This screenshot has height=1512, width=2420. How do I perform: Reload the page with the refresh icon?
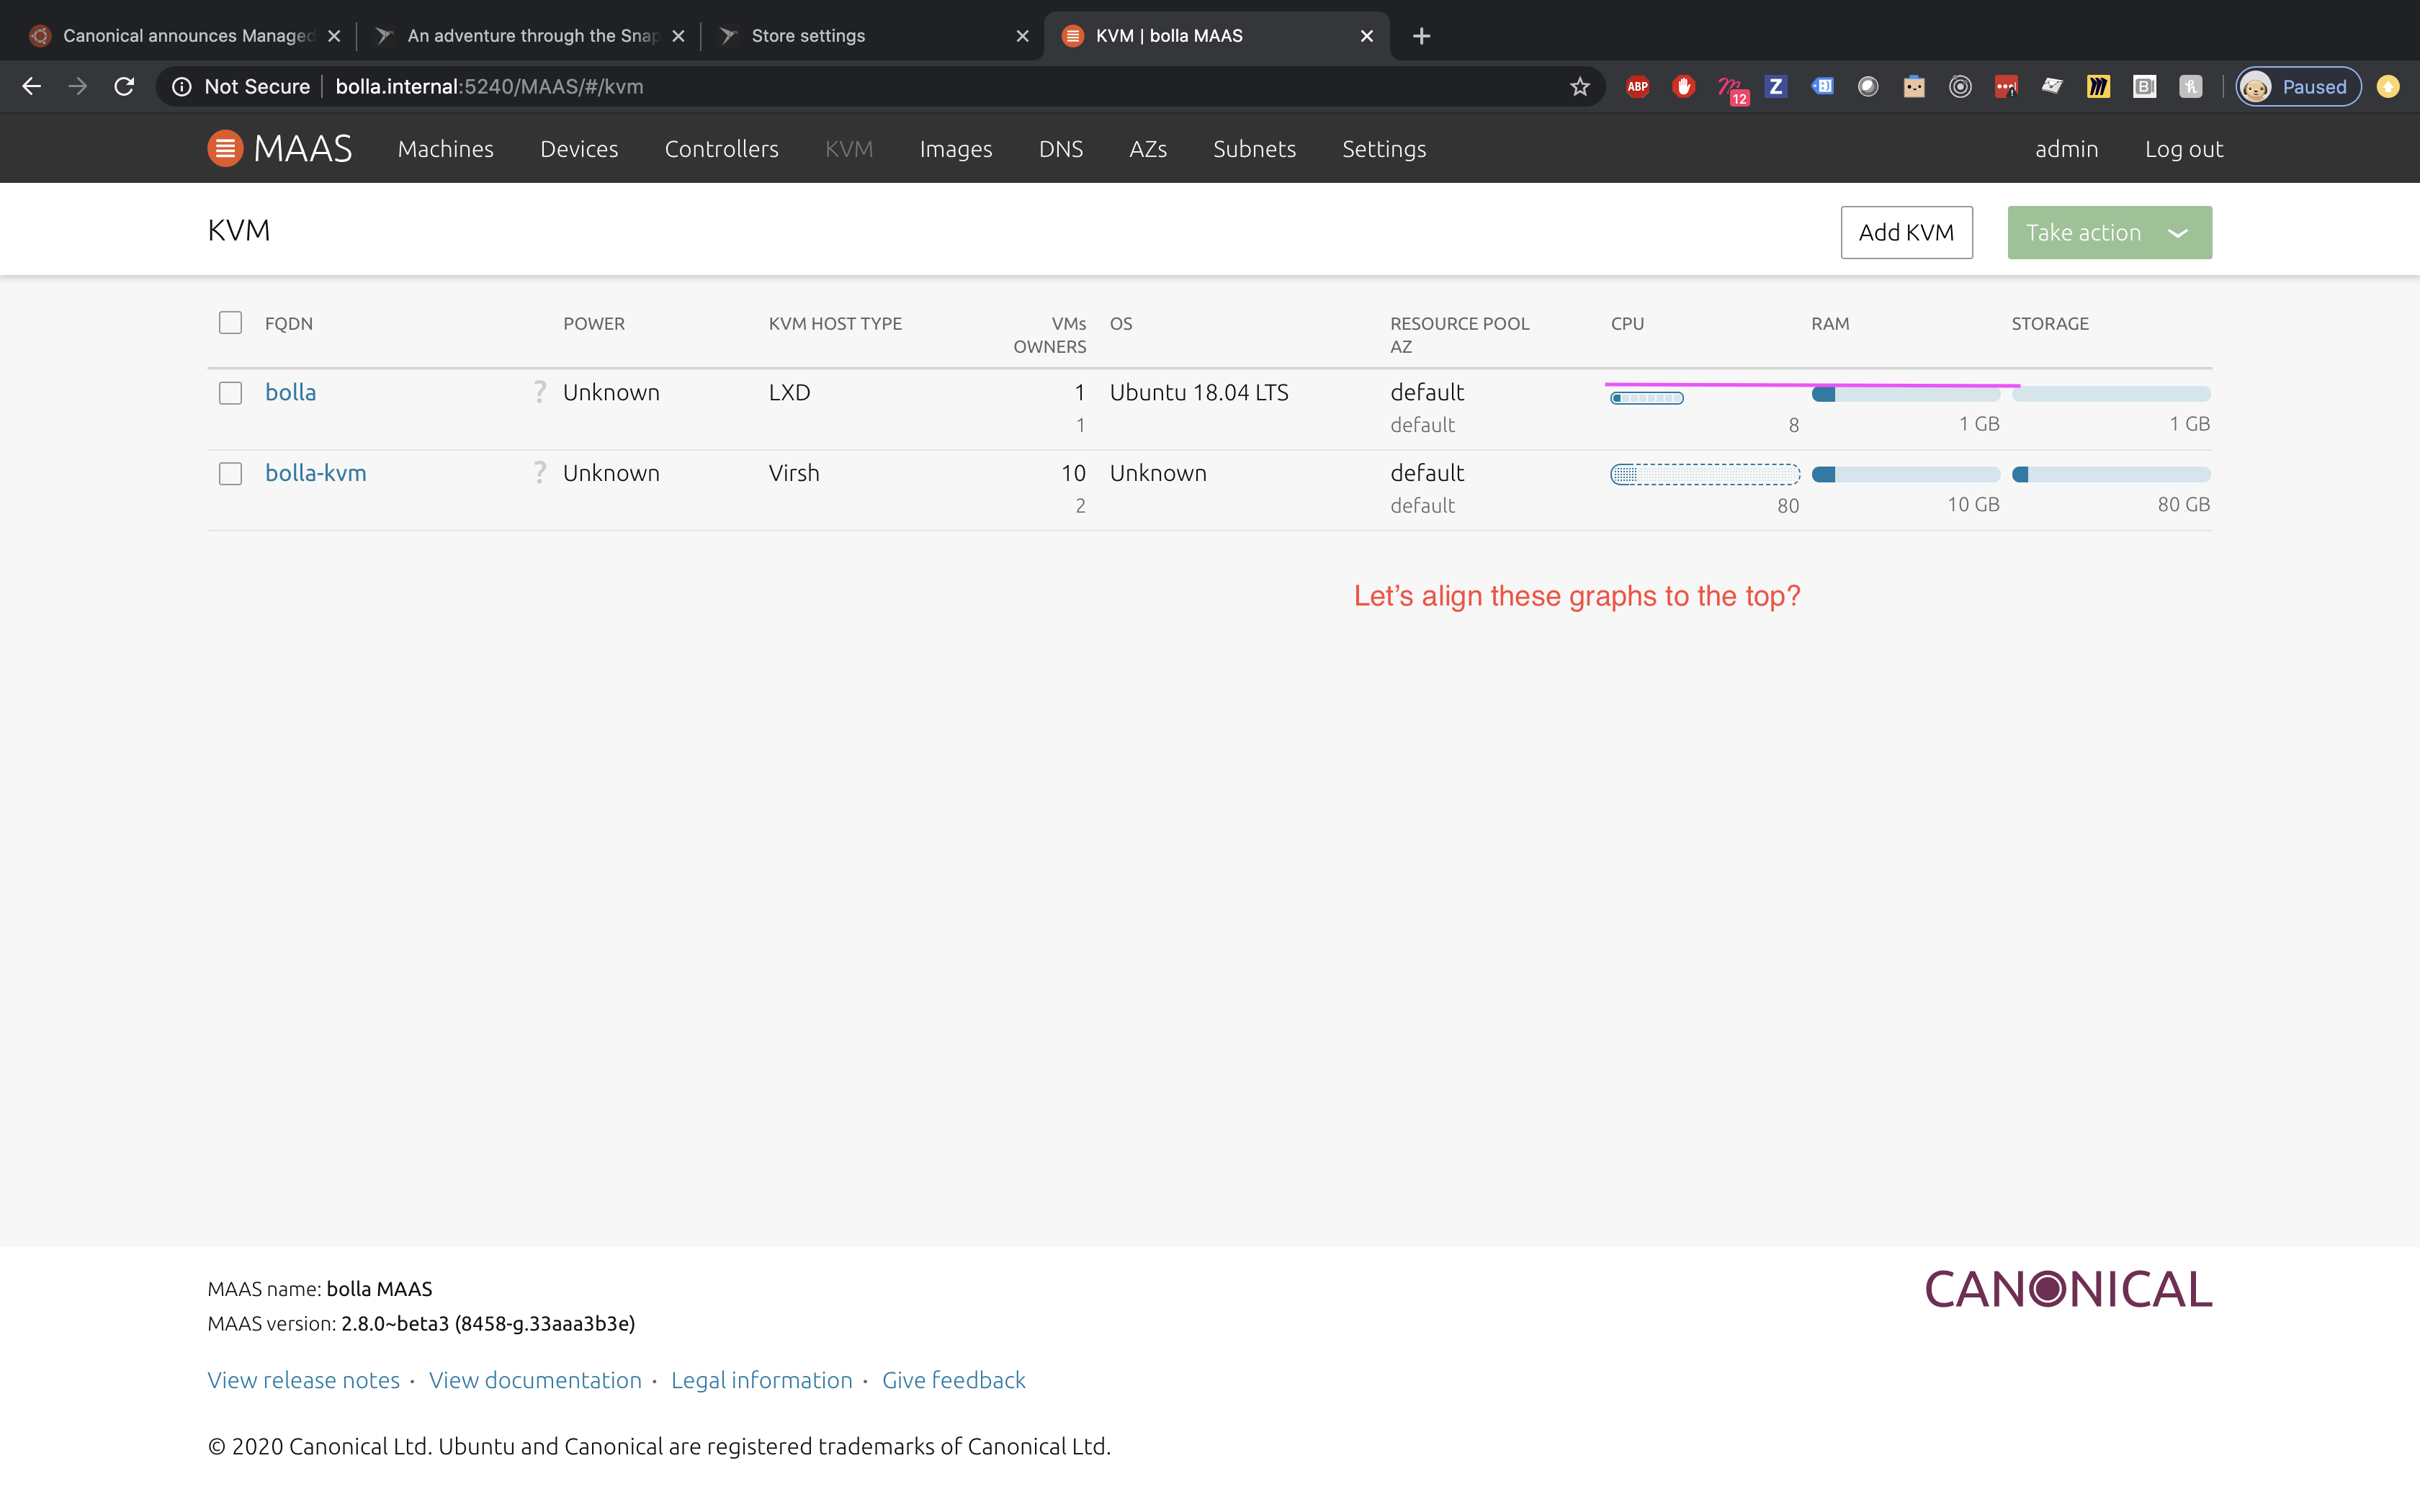point(124,86)
